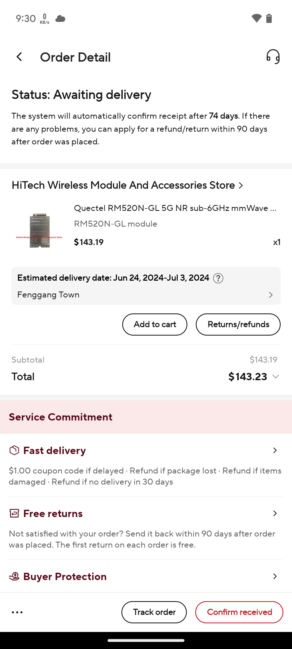The image size is (292, 649).
Task: Tap the Free returns icon
Action: [x=14, y=513]
